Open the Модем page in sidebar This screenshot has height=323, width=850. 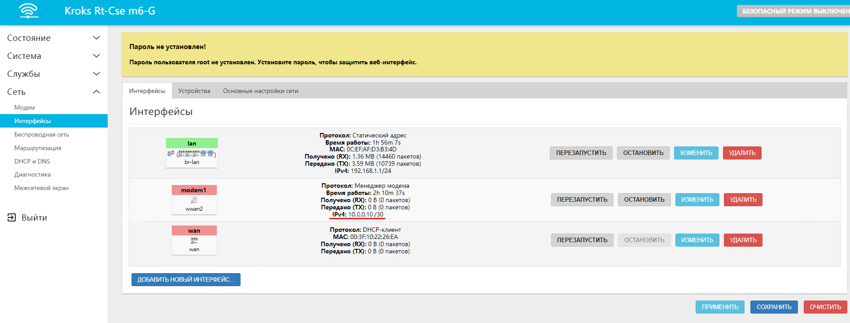(x=25, y=108)
